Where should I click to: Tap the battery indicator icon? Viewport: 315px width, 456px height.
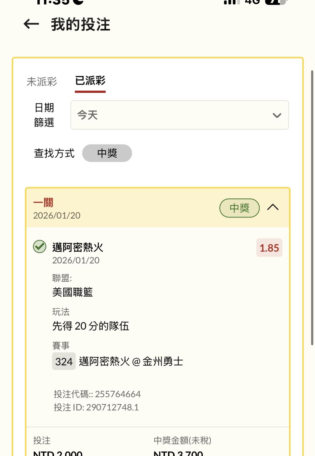tap(275, 2)
